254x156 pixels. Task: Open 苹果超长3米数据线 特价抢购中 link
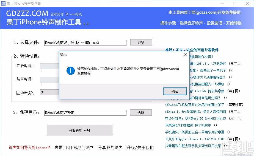188,125
